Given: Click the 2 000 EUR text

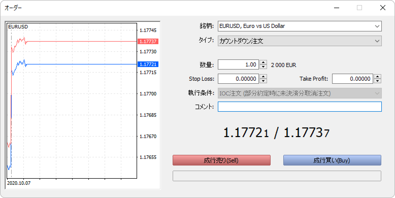Looking at the screenshot, I should pyautogui.click(x=284, y=65).
